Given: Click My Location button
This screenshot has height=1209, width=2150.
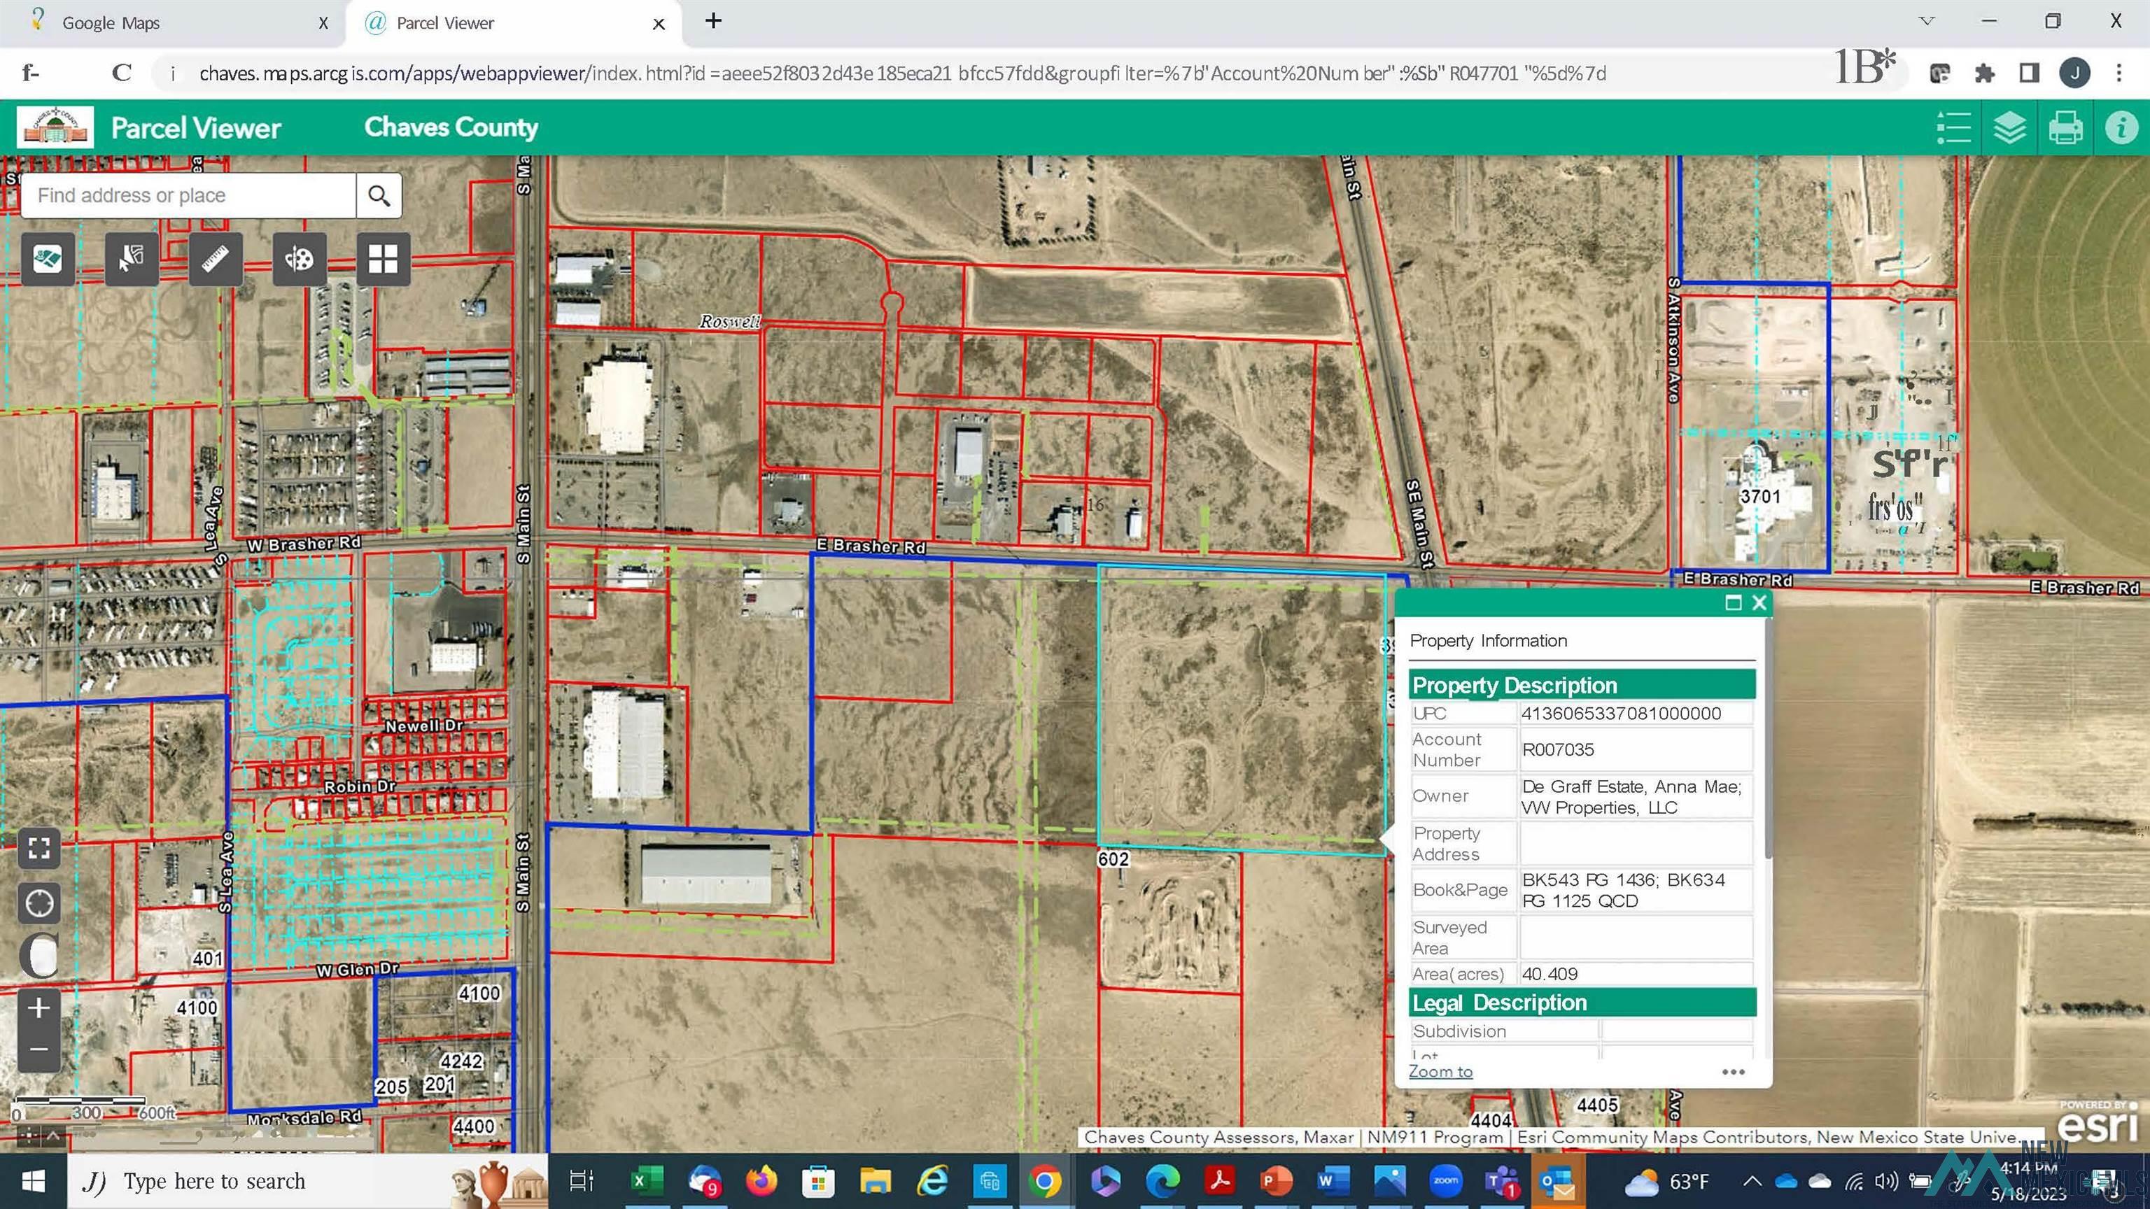Looking at the screenshot, I should coord(38,904).
